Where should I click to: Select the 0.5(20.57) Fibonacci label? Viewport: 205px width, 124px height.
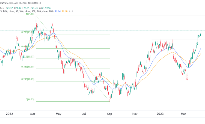[29, 57]
